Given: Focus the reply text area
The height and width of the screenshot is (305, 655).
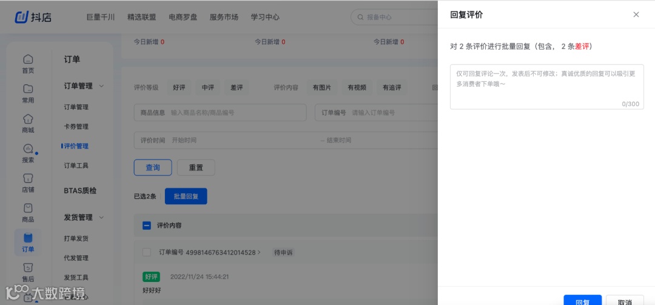Looking at the screenshot, I should pyautogui.click(x=547, y=87).
